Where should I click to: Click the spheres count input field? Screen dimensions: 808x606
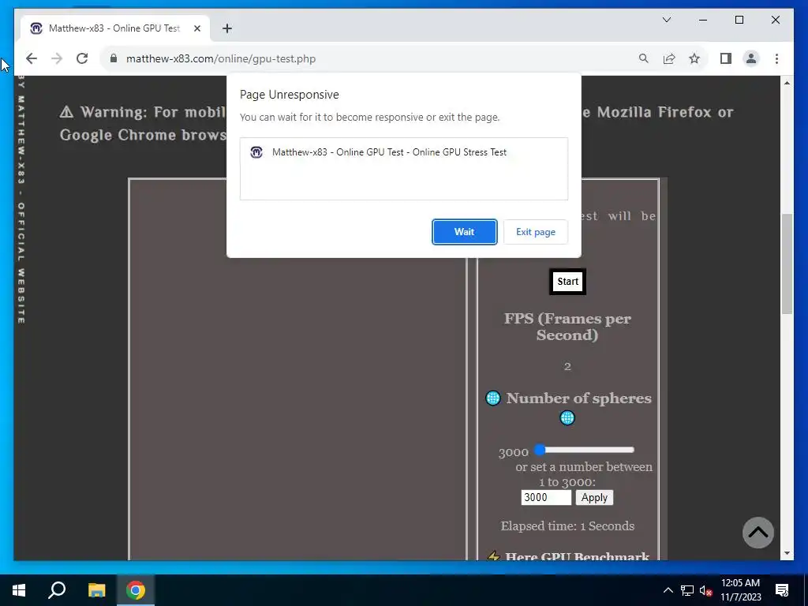[x=546, y=498]
